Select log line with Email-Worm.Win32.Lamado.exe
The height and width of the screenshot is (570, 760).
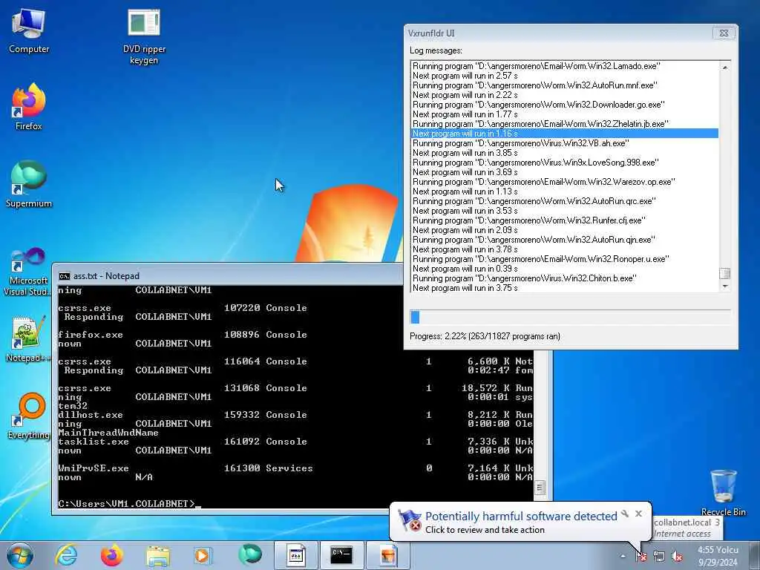(564, 66)
